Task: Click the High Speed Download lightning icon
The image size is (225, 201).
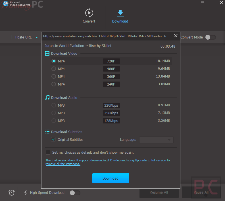Action: coord(26,193)
